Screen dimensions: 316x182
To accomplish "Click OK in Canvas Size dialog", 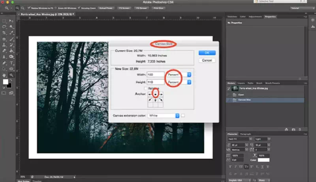I will coord(207,53).
